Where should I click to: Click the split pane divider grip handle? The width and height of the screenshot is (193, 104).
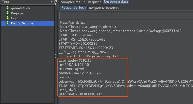56,56
